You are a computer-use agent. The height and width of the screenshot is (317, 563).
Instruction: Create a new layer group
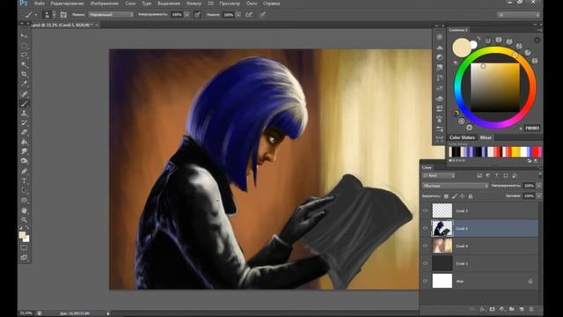[x=512, y=309]
